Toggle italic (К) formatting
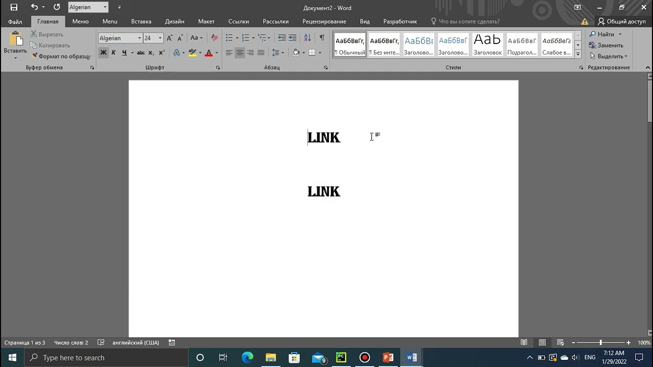The height and width of the screenshot is (367, 653). coord(114,53)
